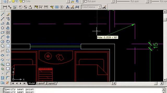Select the Dimension Update tool
Image resolution: width=167 pixels, height=93 pixels.
pyautogui.click(x=77, y=7)
